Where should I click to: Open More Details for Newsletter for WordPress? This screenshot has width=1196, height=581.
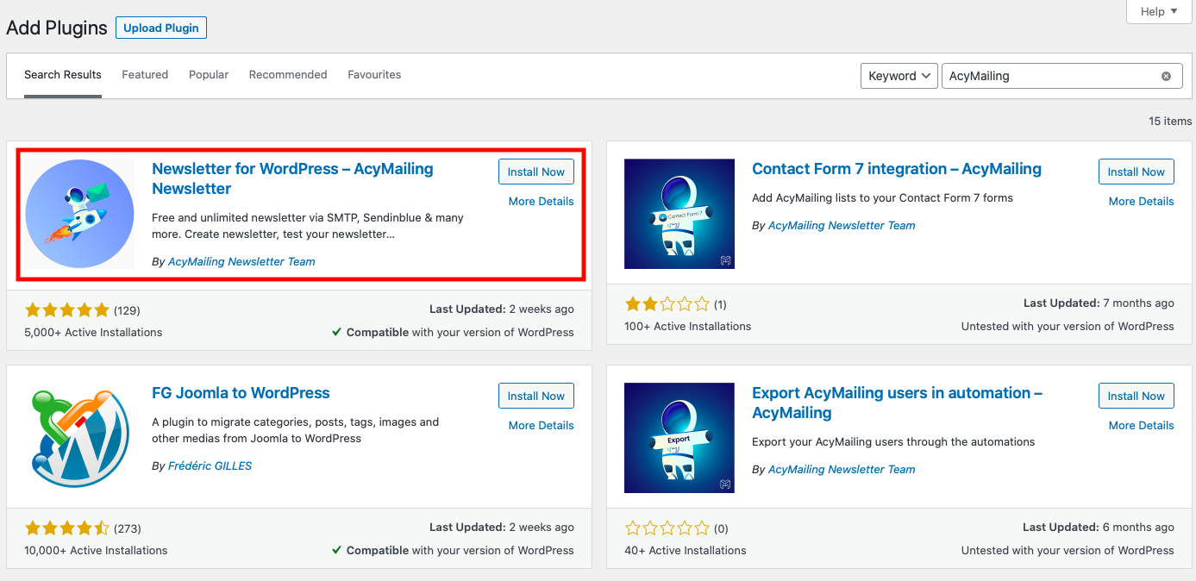coord(541,201)
